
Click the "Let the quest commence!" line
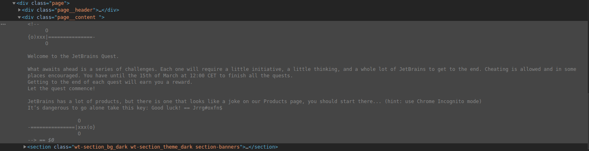(62, 89)
